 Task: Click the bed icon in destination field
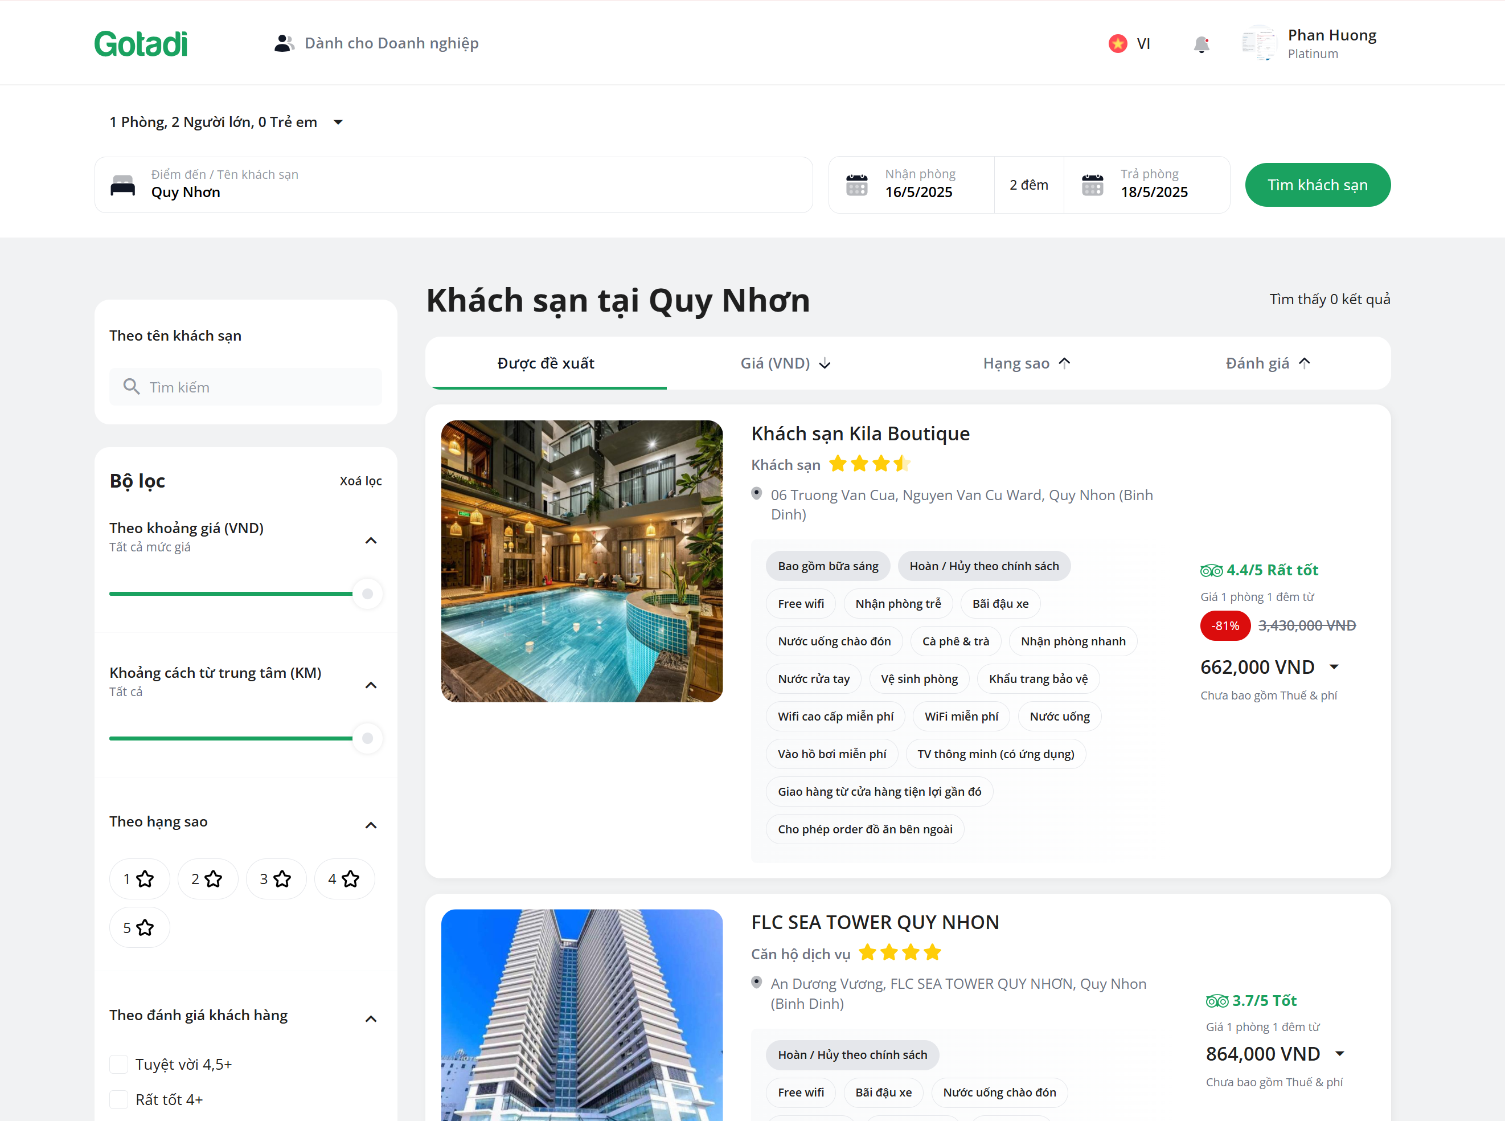(123, 185)
